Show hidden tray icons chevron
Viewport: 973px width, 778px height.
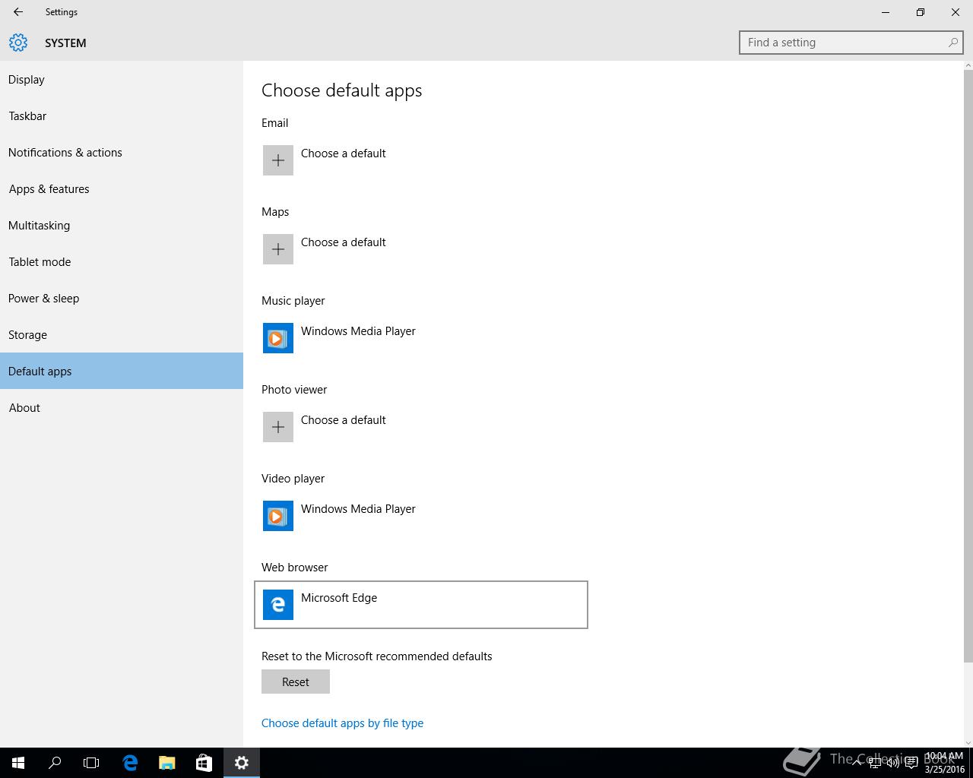click(x=858, y=763)
